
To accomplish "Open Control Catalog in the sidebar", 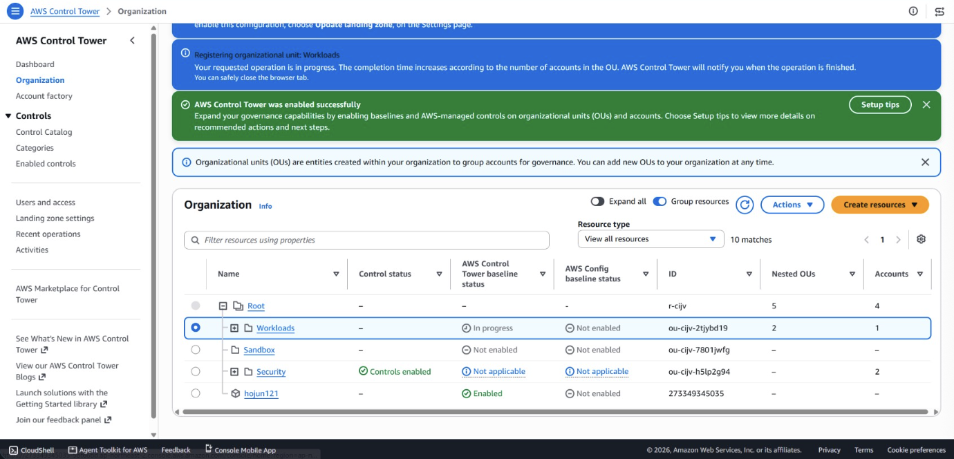I will point(44,132).
